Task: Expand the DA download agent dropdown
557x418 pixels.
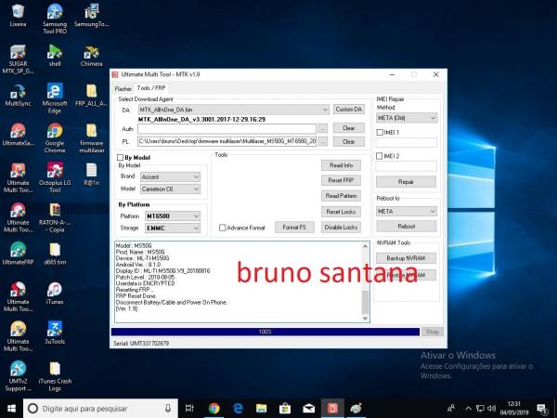Action: [234, 110]
